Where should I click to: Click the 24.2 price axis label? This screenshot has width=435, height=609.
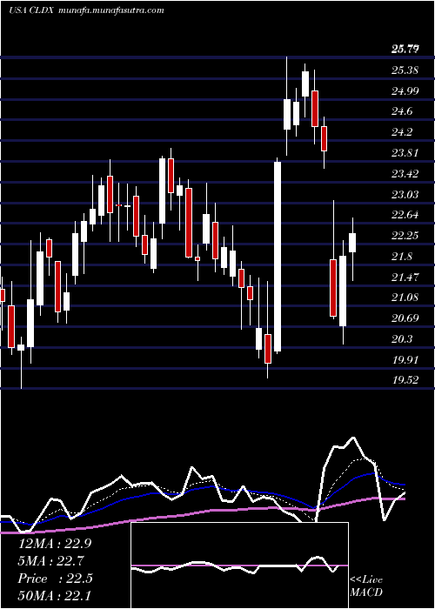tap(402, 132)
